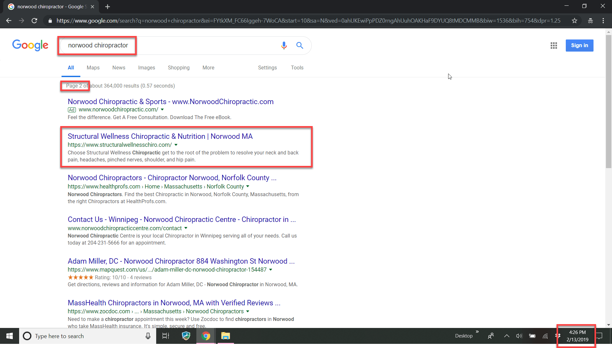Open search Settings menu

pos(267,68)
